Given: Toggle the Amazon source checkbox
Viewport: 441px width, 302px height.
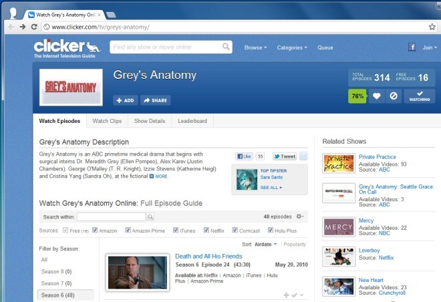Looking at the screenshot, I should (95, 230).
